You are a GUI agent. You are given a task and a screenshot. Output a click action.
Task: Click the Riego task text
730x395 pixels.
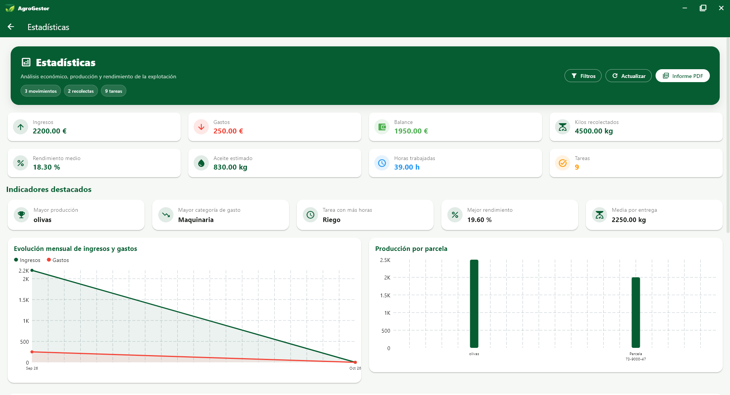[331, 220]
